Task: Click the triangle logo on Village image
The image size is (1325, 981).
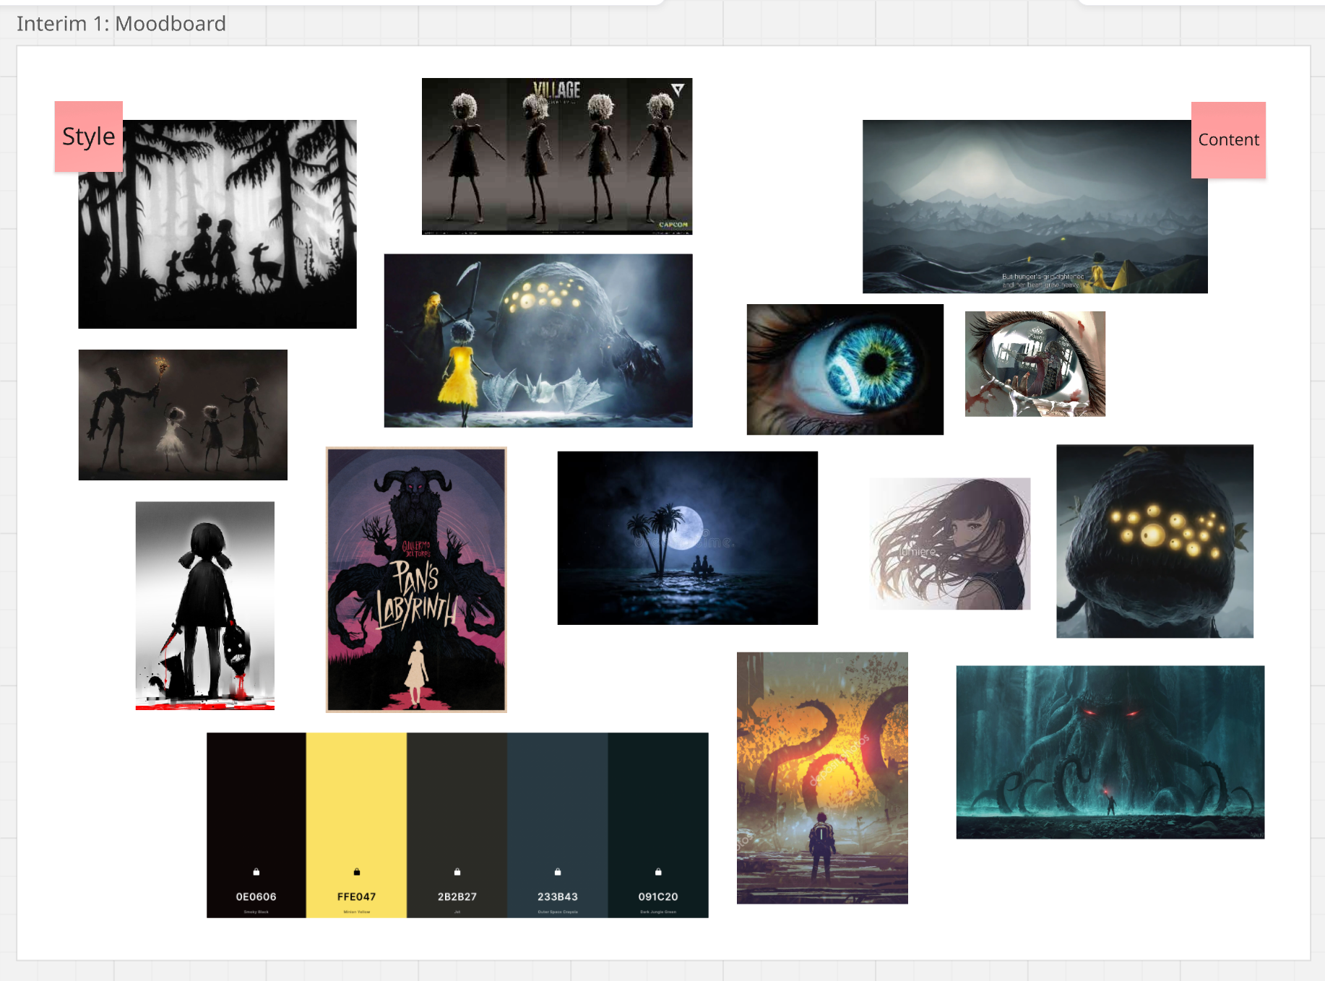Action: click(678, 90)
